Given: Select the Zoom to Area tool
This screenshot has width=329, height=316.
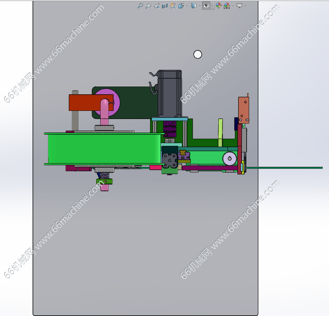Looking at the screenshot, I should point(149,6).
